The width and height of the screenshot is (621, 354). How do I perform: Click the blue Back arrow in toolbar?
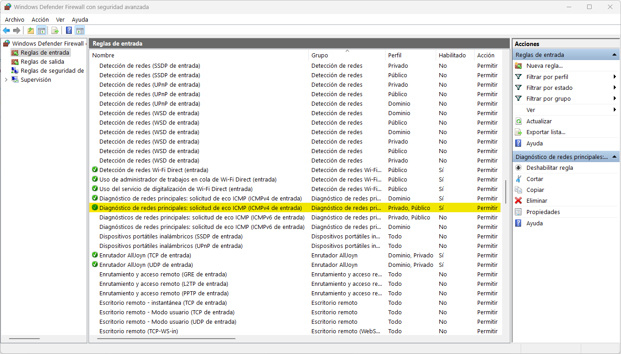click(x=6, y=30)
